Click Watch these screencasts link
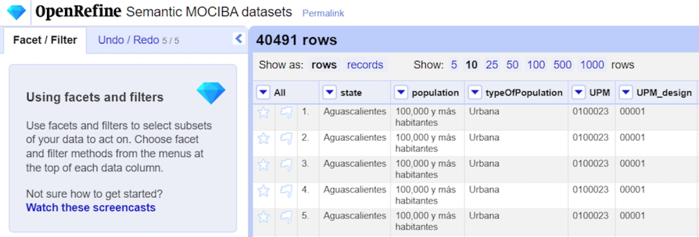This screenshot has width=699, height=237. [x=91, y=208]
